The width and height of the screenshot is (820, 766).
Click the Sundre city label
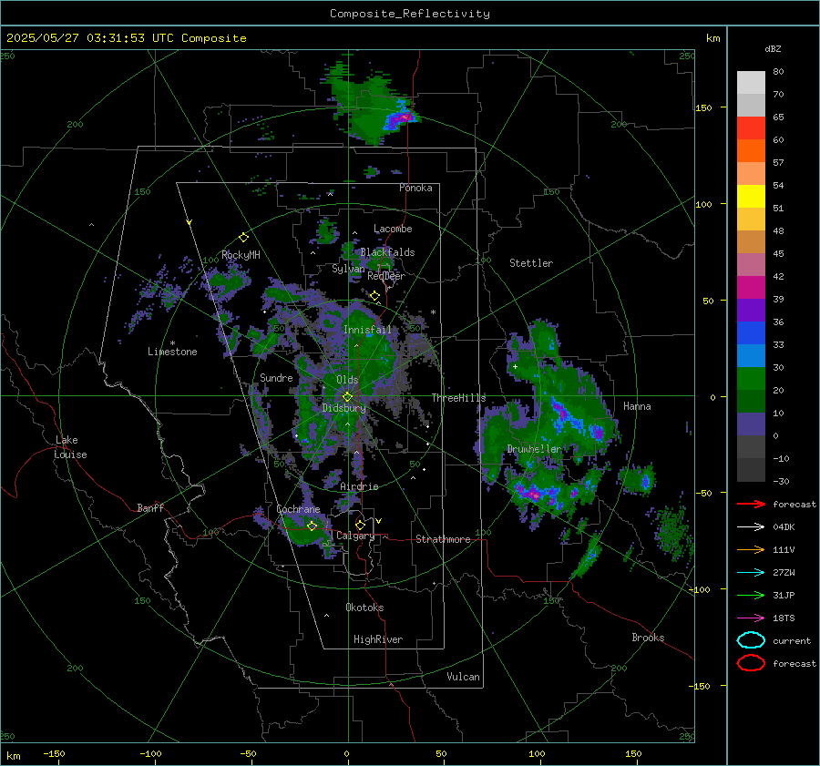click(x=276, y=377)
